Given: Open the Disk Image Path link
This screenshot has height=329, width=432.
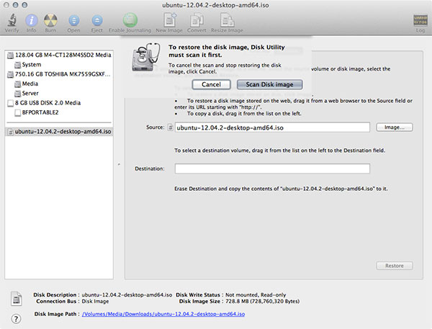Looking at the screenshot, I should click(x=163, y=314).
